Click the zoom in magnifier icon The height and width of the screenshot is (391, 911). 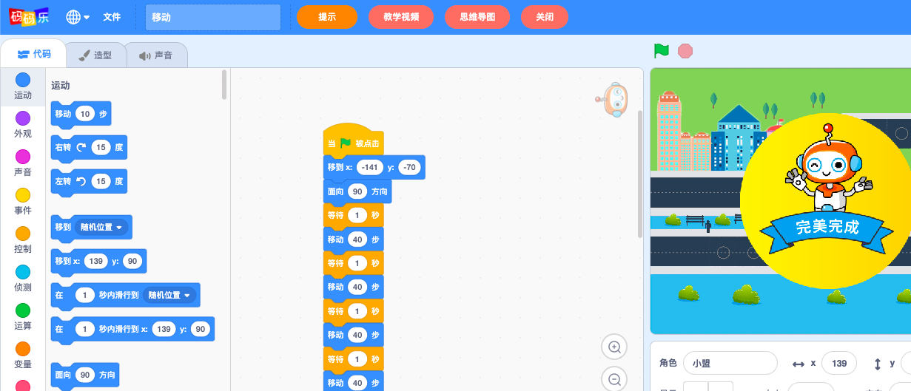[614, 347]
